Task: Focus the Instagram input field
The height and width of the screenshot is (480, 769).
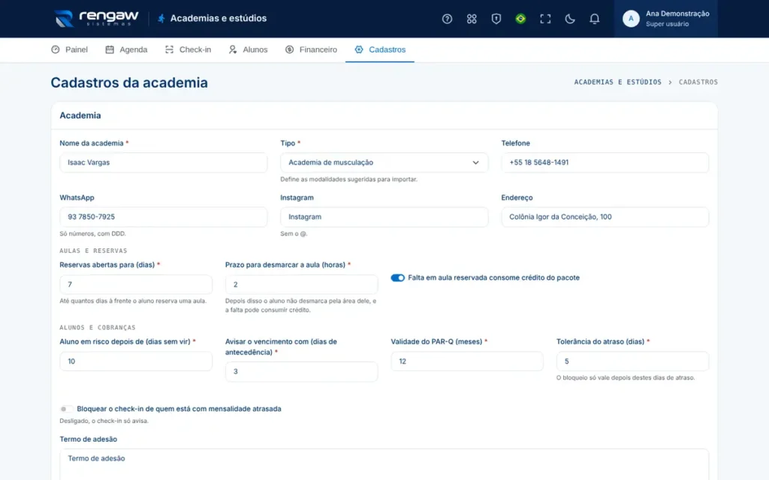Action: pyautogui.click(x=384, y=217)
